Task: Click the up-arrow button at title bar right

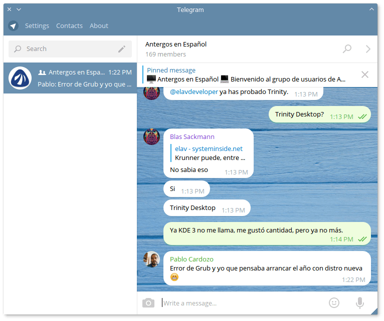Action: (x=371, y=9)
